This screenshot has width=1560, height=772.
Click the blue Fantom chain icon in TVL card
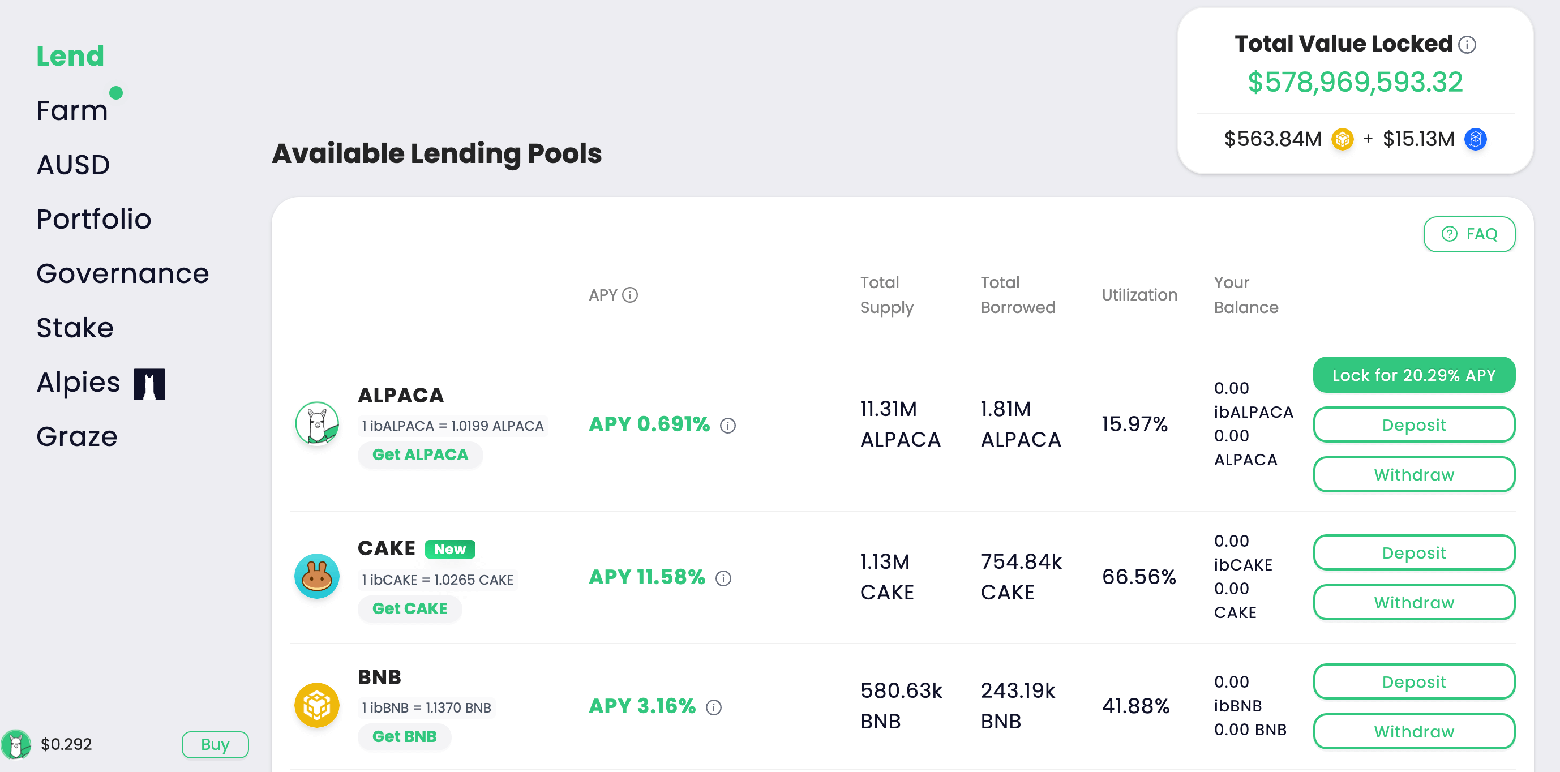1476,139
